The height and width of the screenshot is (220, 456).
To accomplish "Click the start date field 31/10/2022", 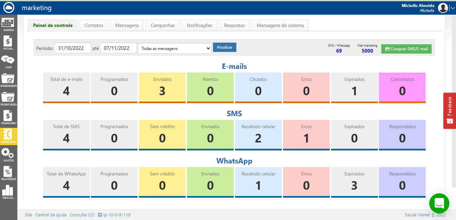I will 73,48.
